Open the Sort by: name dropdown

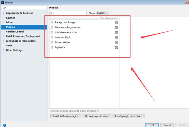coord(110,18)
